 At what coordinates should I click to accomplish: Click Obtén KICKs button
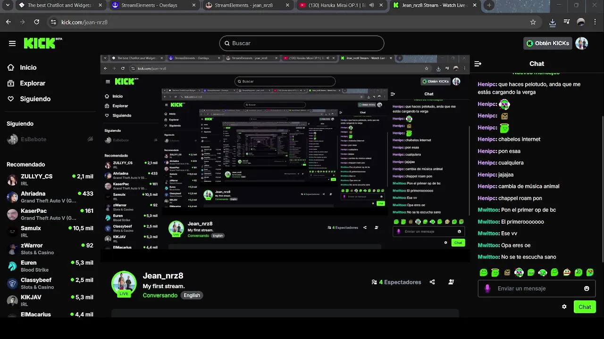point(548,43)
